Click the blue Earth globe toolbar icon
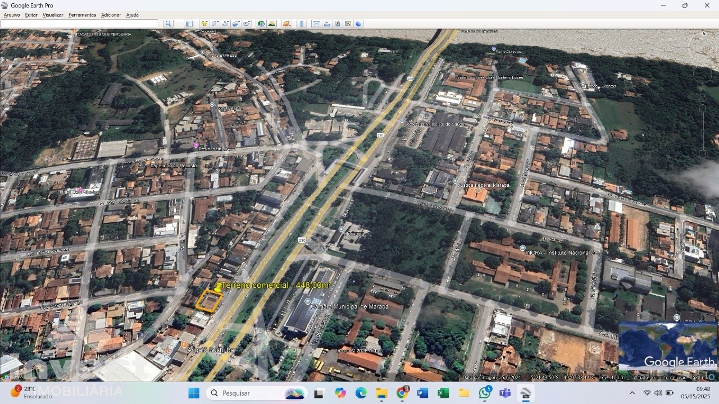719x404 pixels. coord(358,24)
